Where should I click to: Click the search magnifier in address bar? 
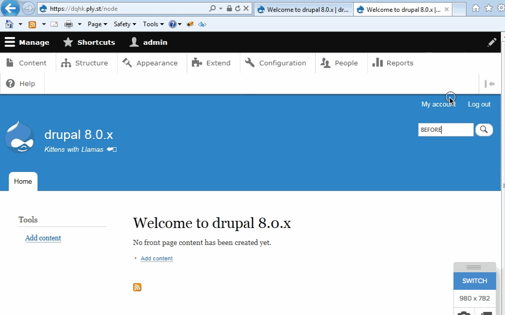(212, 8)
